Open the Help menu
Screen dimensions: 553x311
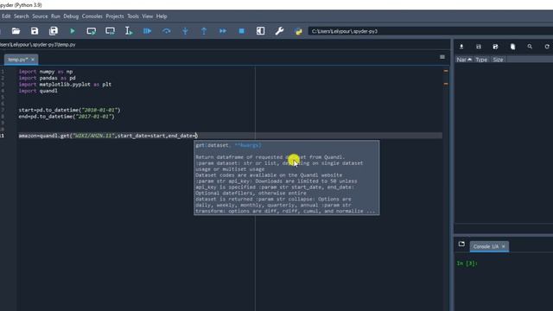tap(162, 16)
